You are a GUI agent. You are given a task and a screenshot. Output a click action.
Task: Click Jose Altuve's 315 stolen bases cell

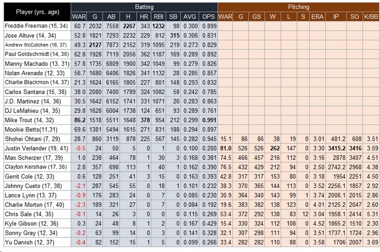pyautogui.click(x=173, y=35)
